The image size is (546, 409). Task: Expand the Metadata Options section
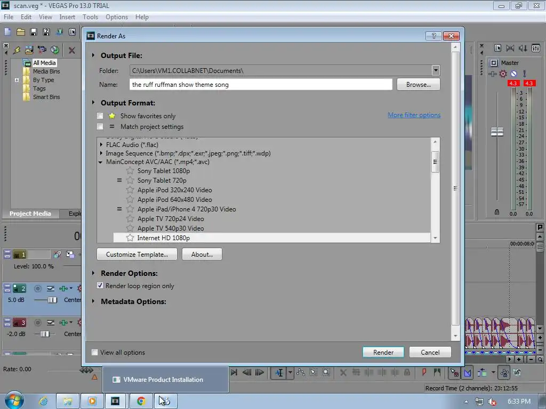tap(93, 301)
